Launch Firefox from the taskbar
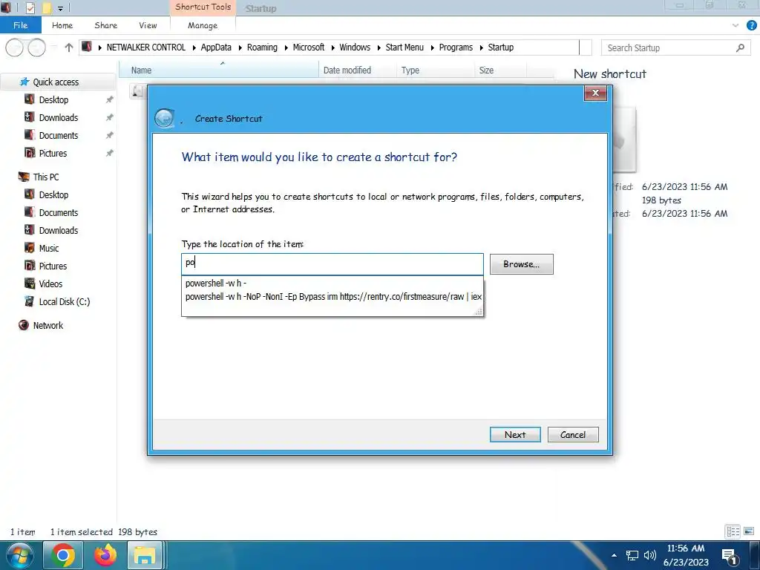Screen dimensions: 760x570 point(105,555)
